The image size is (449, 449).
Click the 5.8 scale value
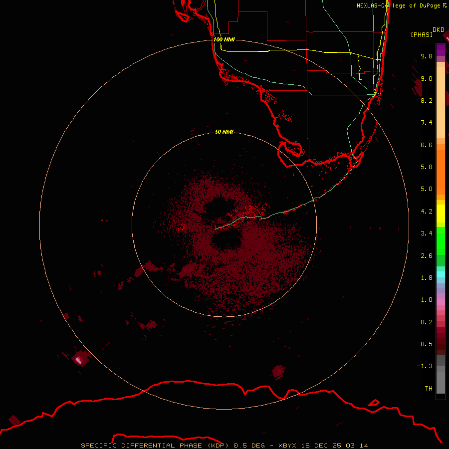click(427, 167)
